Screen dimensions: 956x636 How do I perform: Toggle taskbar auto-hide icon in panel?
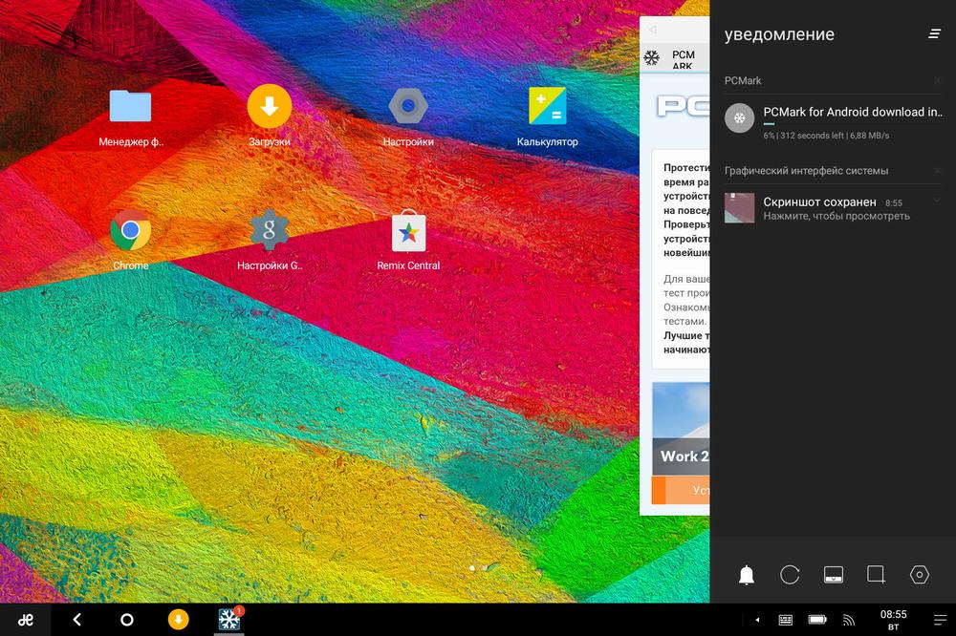point(833,575)
